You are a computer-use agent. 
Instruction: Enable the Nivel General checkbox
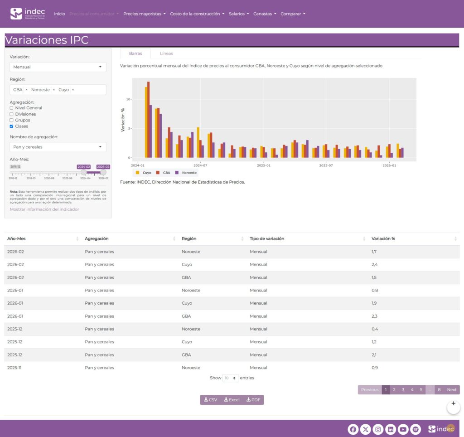pos(11,108)
